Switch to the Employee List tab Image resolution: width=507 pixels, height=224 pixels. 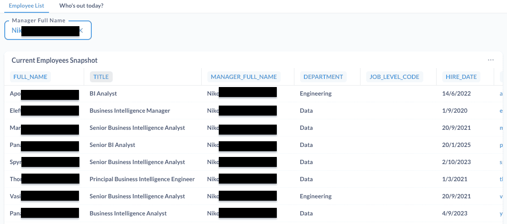(27, 6)
